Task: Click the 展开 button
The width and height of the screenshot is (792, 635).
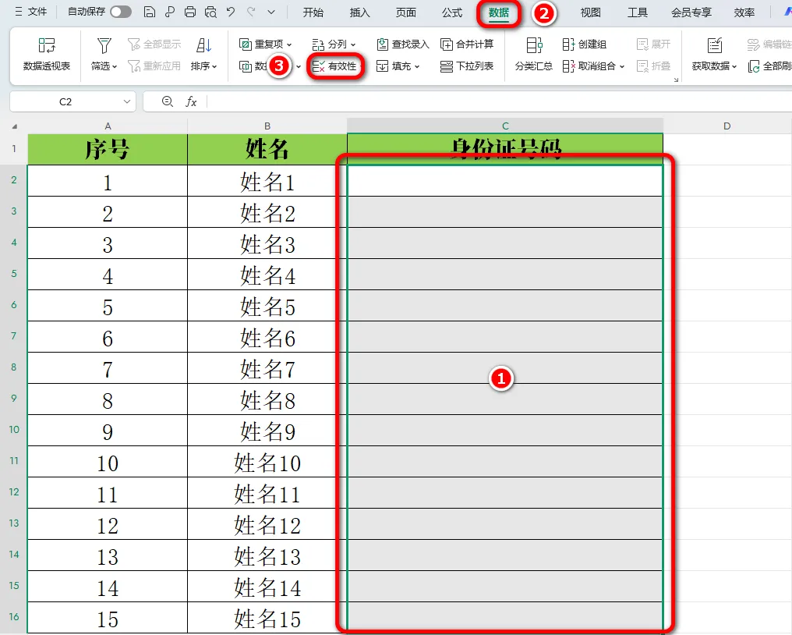Action: click(x=653, y=44)
